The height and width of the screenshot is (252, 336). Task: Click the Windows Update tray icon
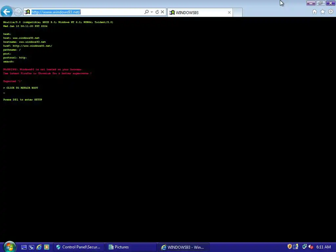coord(296,247)
